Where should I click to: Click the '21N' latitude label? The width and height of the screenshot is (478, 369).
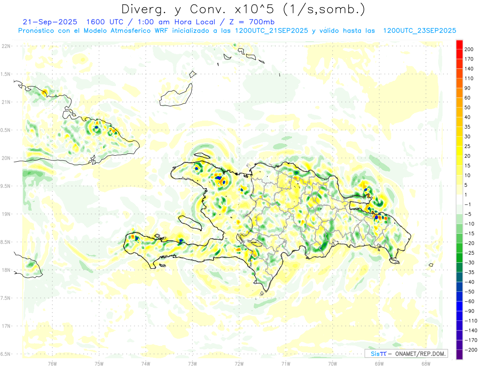(x=6, y=102)
